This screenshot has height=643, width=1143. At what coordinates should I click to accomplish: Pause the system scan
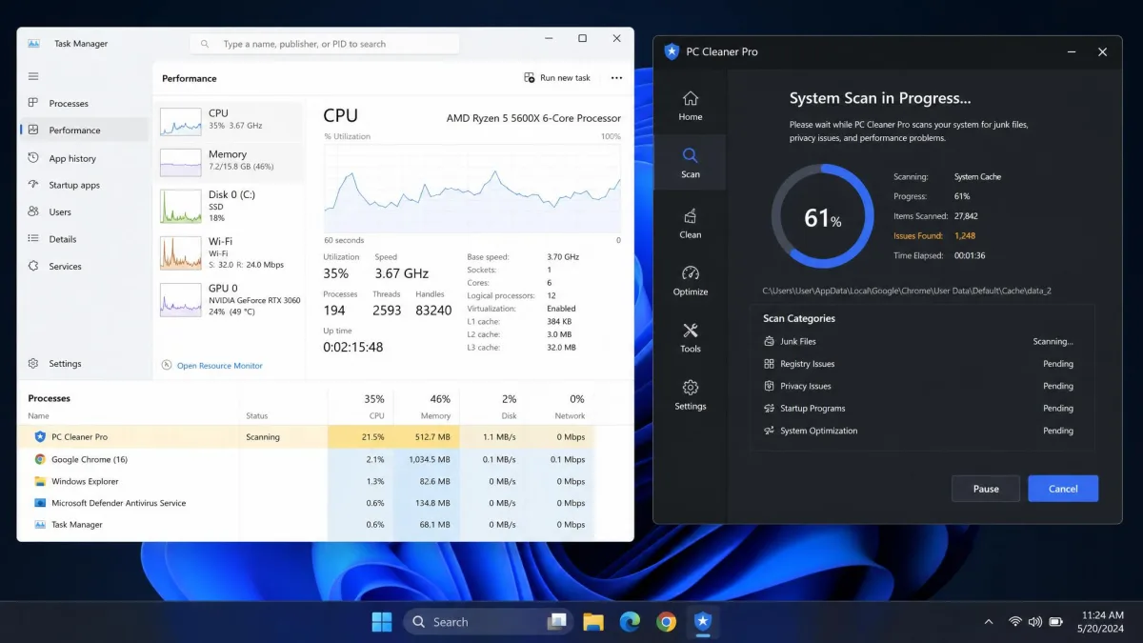point(986,489)
